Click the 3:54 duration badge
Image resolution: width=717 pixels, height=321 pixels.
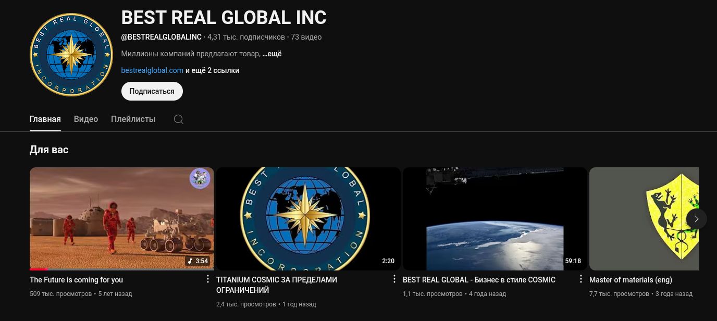coord(198,261)
